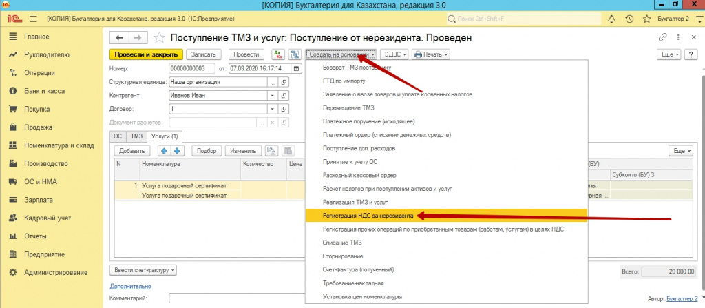Click Подбор button
The width and height of the screenshot is (705, 308).
coord(207,151)
